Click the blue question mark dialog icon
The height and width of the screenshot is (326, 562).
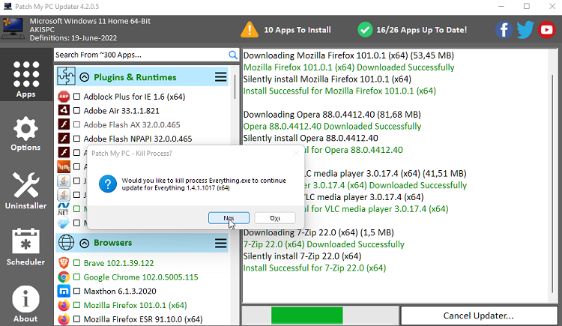[x=107, y=184]
